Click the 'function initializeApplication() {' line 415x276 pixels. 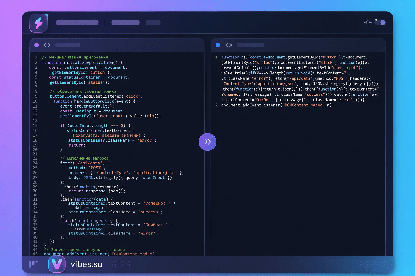tap(82, 62)
